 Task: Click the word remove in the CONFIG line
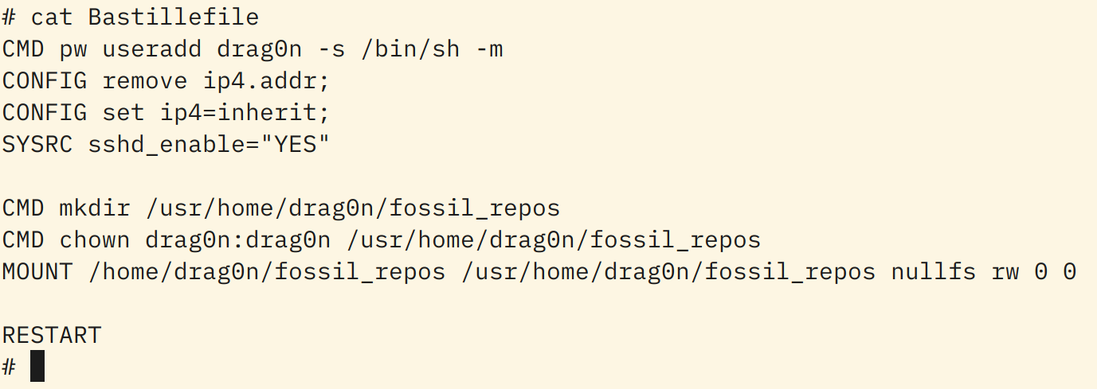(146, 80)
